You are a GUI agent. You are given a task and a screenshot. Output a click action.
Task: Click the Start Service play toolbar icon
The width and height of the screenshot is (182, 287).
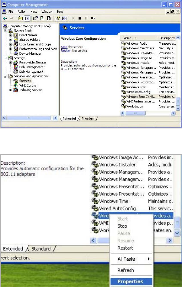pyautogui.click(x=73, y=18)
